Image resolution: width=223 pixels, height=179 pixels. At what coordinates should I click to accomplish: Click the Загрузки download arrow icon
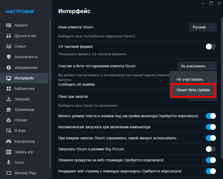point(9,99)
